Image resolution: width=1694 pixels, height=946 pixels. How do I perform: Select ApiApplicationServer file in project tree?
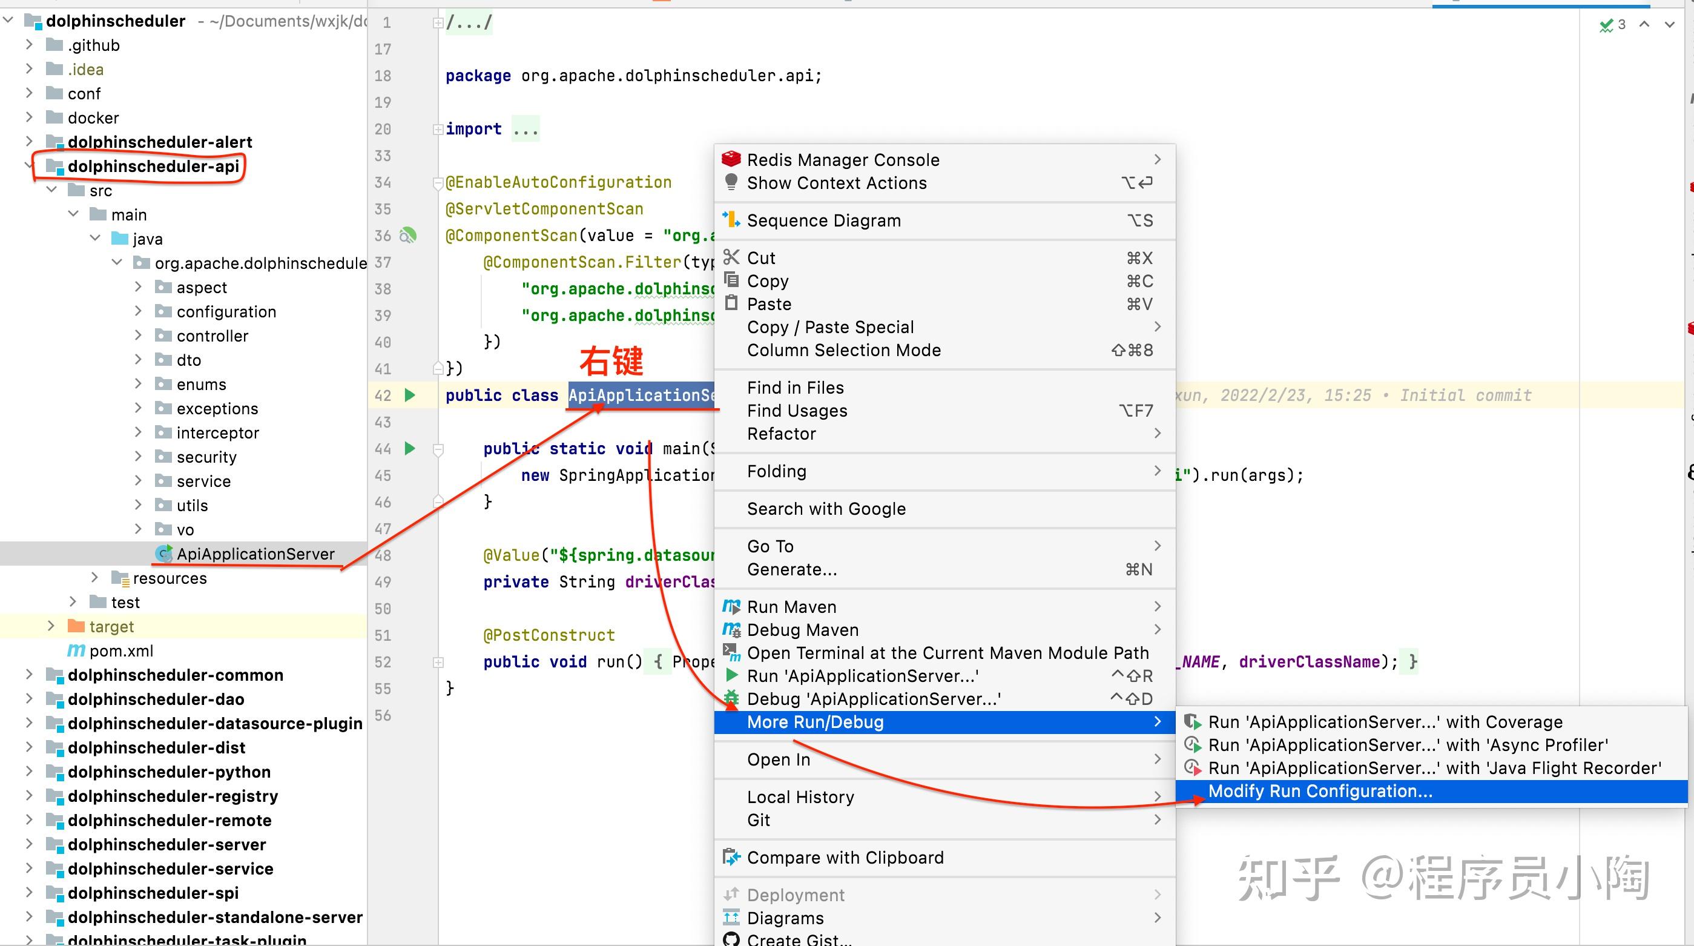183,554
